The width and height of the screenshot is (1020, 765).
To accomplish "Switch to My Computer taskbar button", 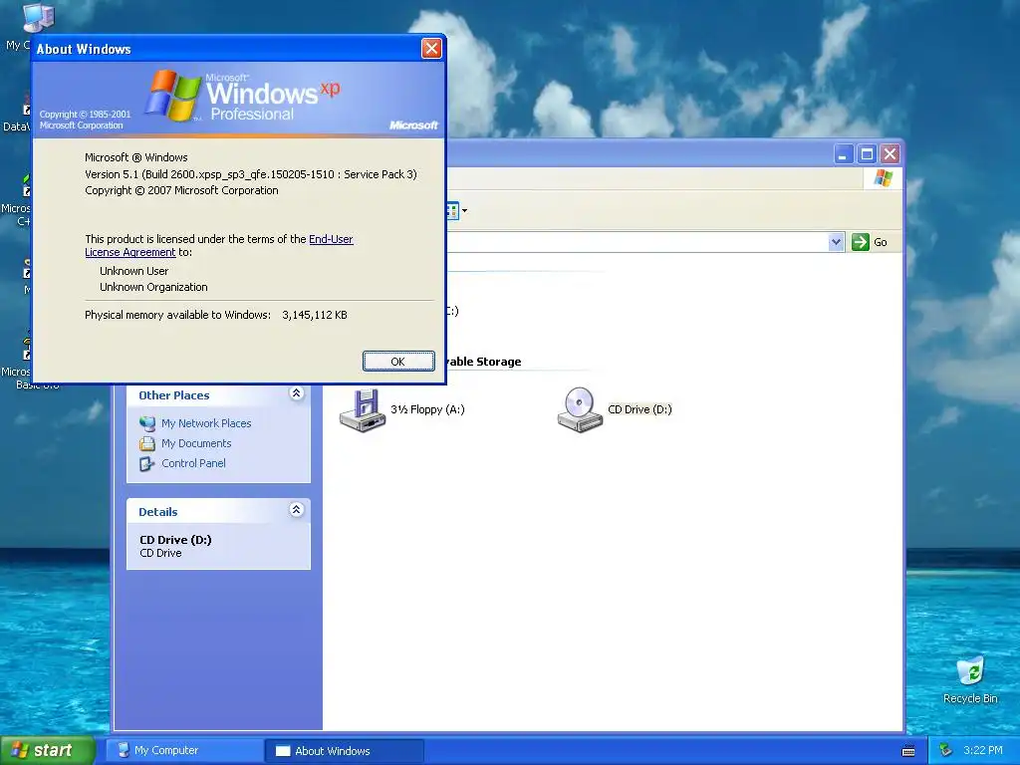I will coord(184,750).
